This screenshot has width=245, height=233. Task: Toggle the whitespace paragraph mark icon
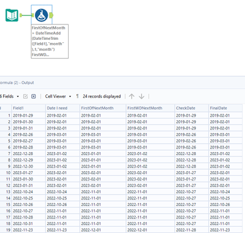(77, 96)
